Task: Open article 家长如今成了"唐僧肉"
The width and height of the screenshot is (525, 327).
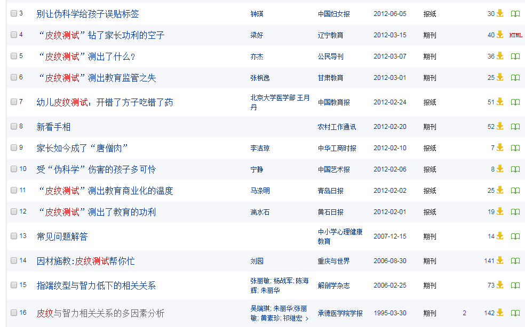Action: [82, 148]
